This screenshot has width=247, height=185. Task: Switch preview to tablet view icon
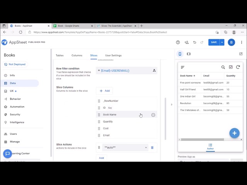[189, 54]
